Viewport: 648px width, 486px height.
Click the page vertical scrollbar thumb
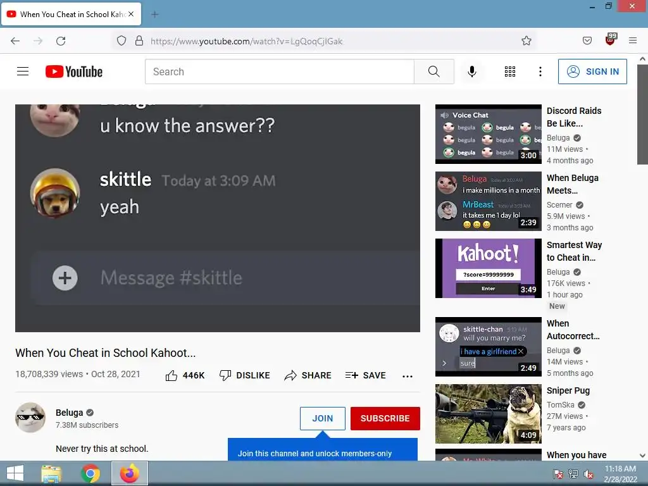(x=642, y=114)
